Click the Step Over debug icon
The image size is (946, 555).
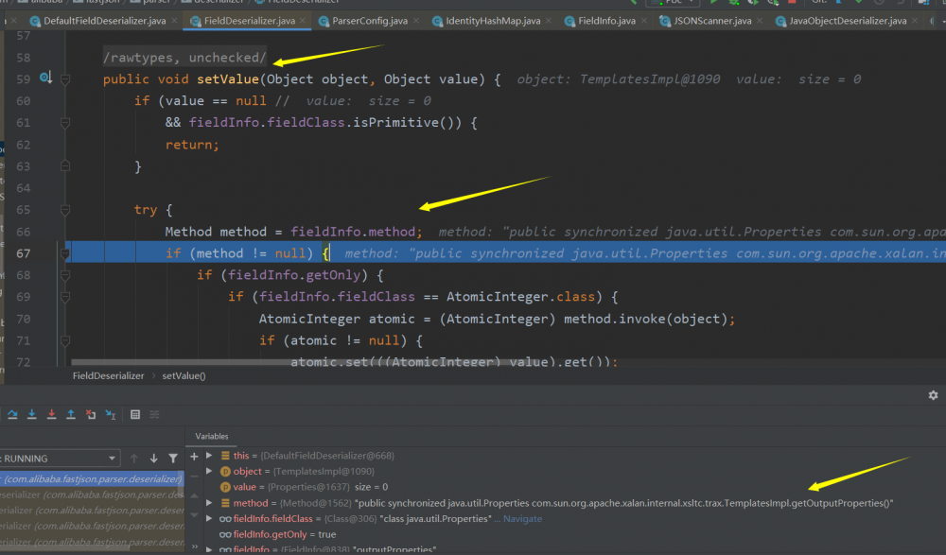point(12,414)
